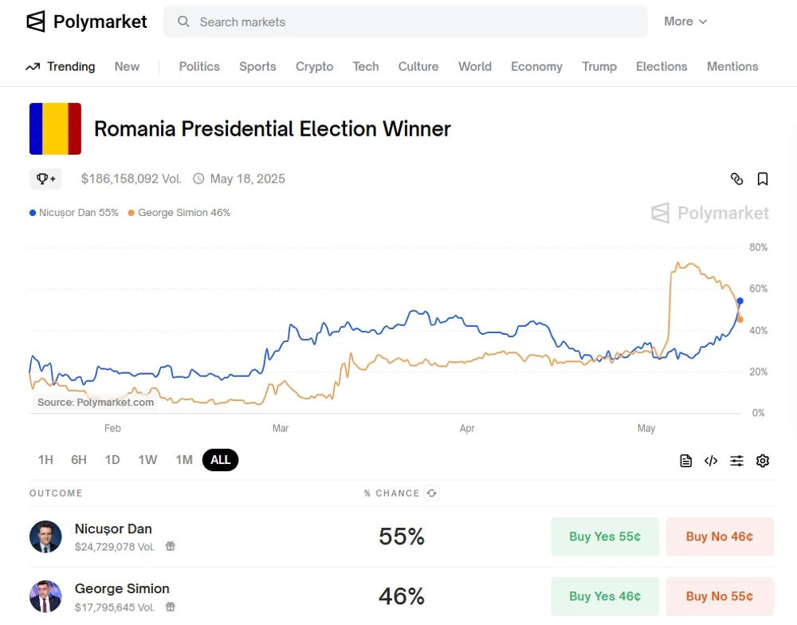
Task: Click gift icon beside Nicușor Dan volume
Action: [x=171, y=547]
